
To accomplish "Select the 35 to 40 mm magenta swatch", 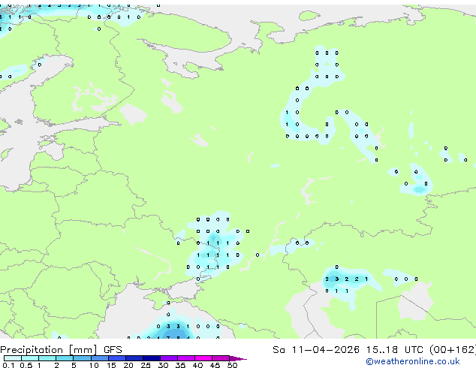I will coord(186,358).
